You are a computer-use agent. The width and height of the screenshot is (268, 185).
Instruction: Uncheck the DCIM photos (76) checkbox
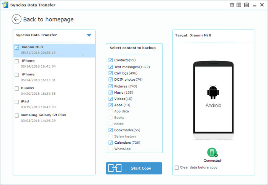(x=111, y=80)
